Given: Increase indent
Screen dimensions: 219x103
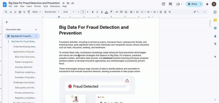Looking at the screenshot, I should click(x=165, y=12).
